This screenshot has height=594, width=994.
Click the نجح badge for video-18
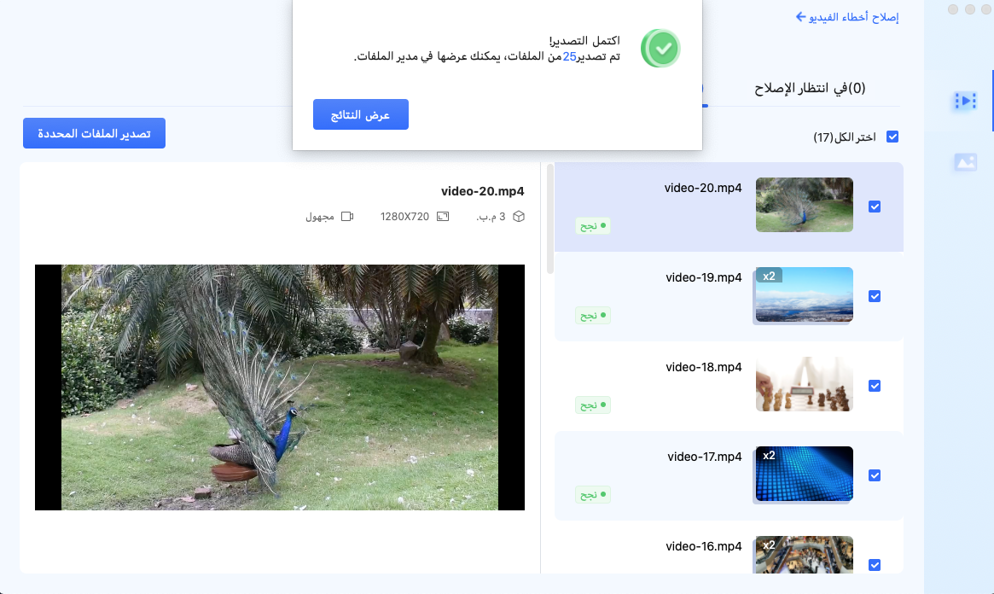(x=592, y=405)
